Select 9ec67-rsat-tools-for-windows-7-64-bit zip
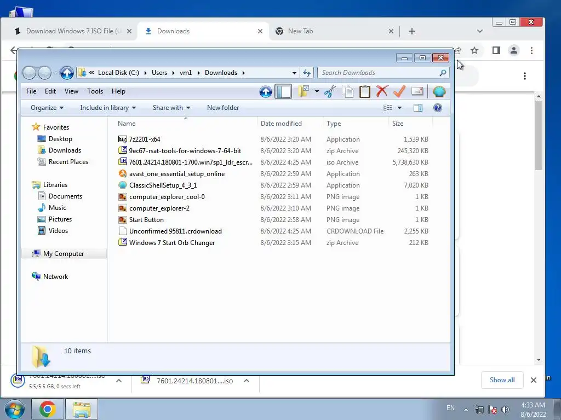The height and width of the screenshot is (420, 561). click(185, 151)
